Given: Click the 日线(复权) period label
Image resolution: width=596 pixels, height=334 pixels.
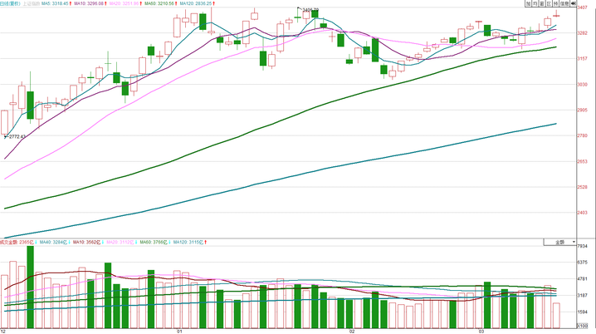Looking at the screenshot, I should [10, 3].
